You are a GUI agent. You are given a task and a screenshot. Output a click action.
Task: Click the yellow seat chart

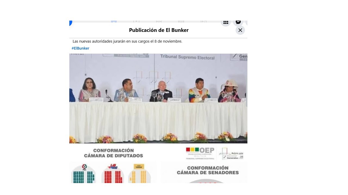(140, 177)
